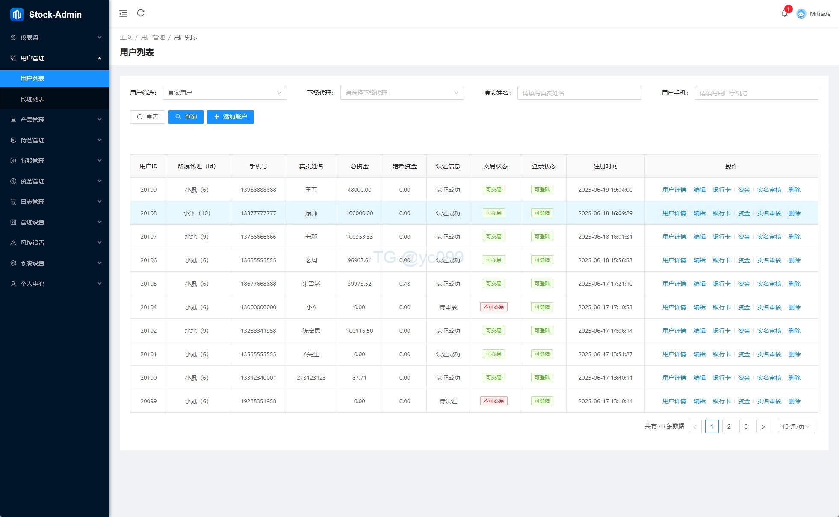Expand 产品管理 sidebar section

(x=55, y=120)
